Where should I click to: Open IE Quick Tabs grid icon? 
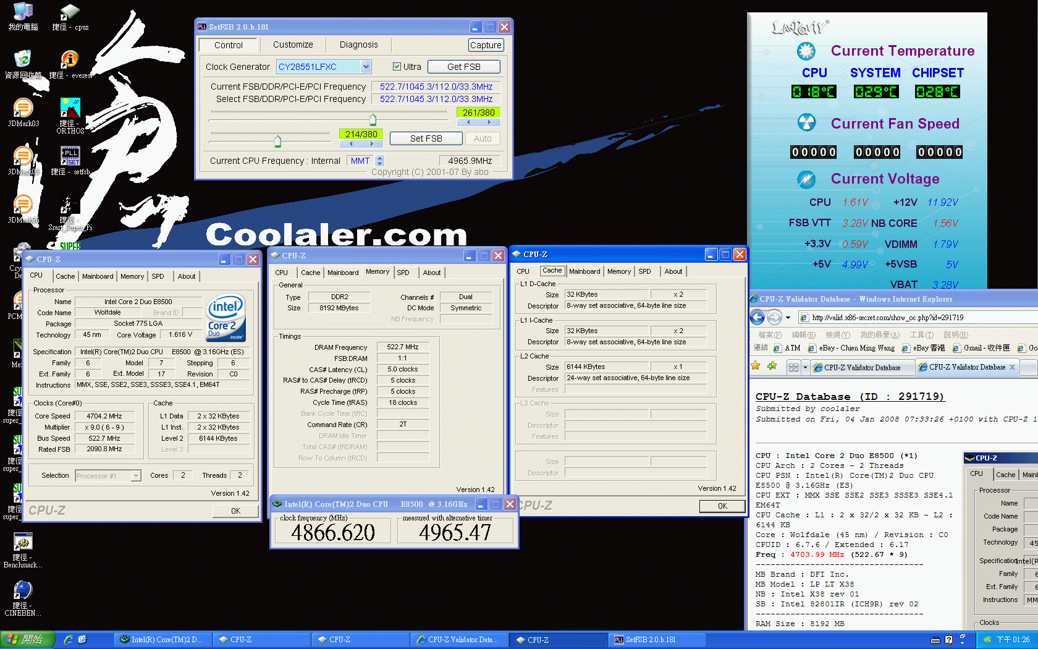[794, 367]
